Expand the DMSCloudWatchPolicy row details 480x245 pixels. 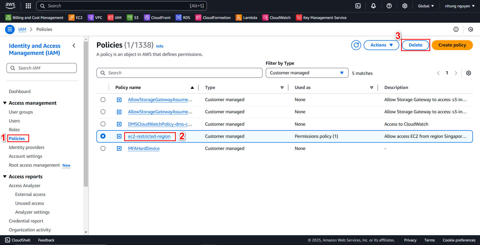click(x=119, y=124)
